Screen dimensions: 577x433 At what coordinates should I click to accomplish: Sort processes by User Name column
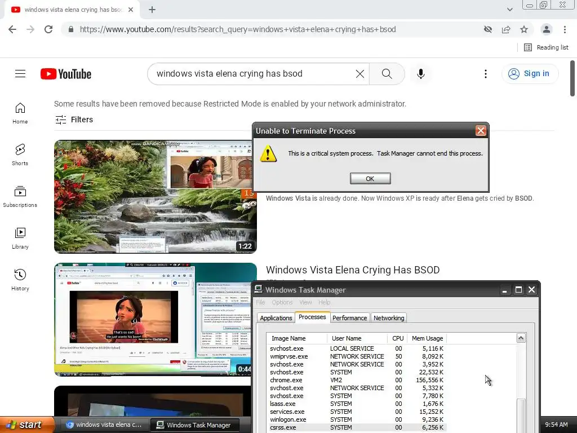coord(357,338)
